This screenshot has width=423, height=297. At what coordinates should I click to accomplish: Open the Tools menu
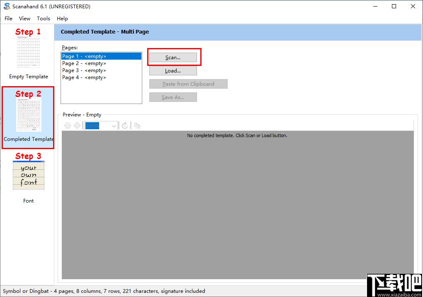click(x=44, y=18)
